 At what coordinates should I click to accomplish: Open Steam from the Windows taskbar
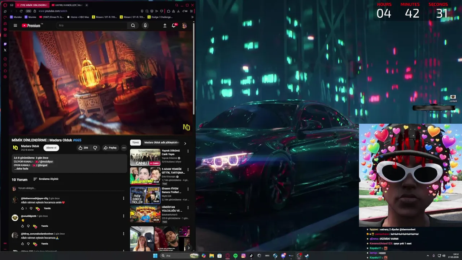[307, 256]
